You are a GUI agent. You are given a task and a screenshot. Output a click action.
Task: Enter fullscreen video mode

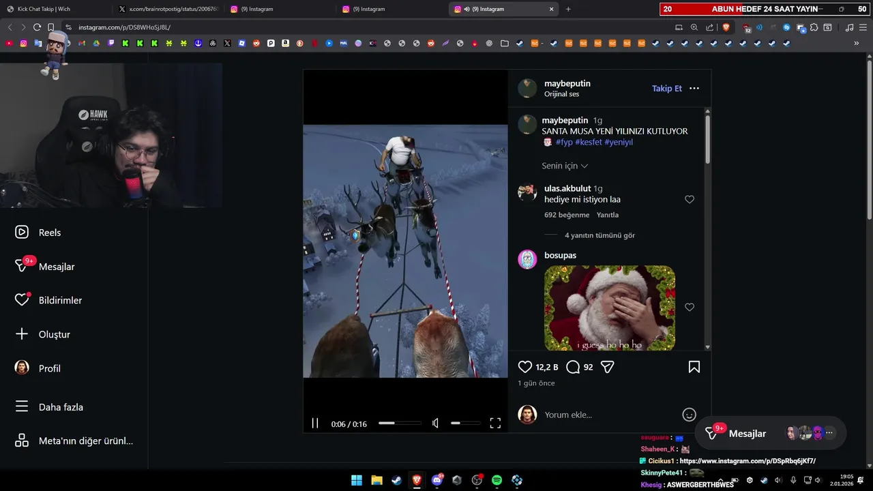point(496,423)
